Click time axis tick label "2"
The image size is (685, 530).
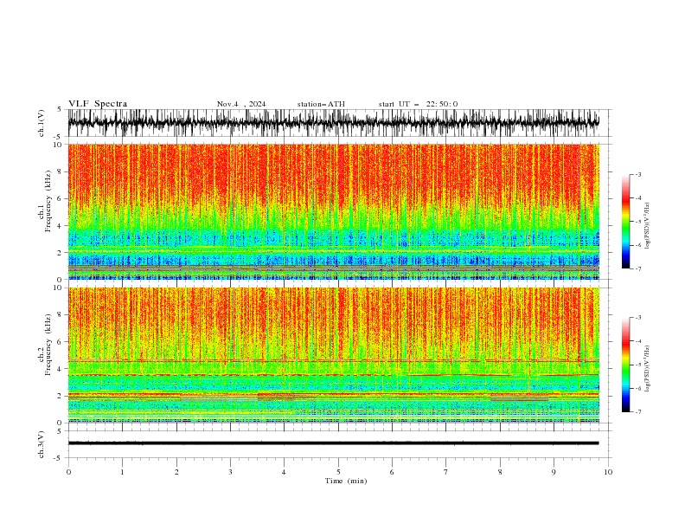coord(176,472)
